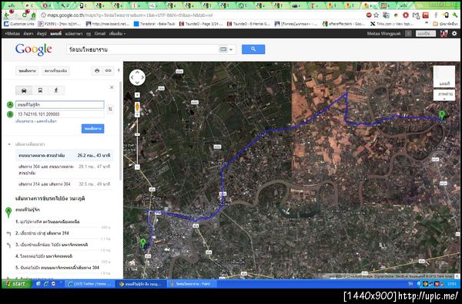Click the start point A input field
462x304 pixels.
[x=60, y=105]
